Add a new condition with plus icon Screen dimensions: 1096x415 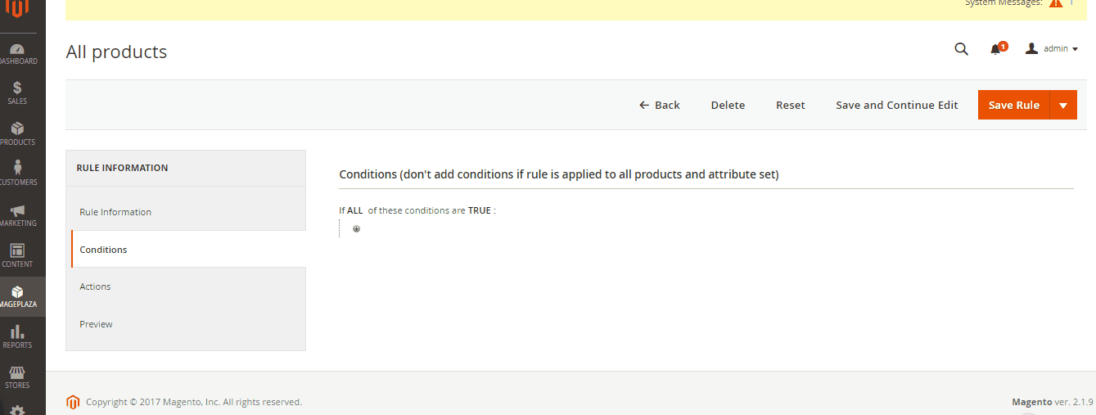[356, 229]
